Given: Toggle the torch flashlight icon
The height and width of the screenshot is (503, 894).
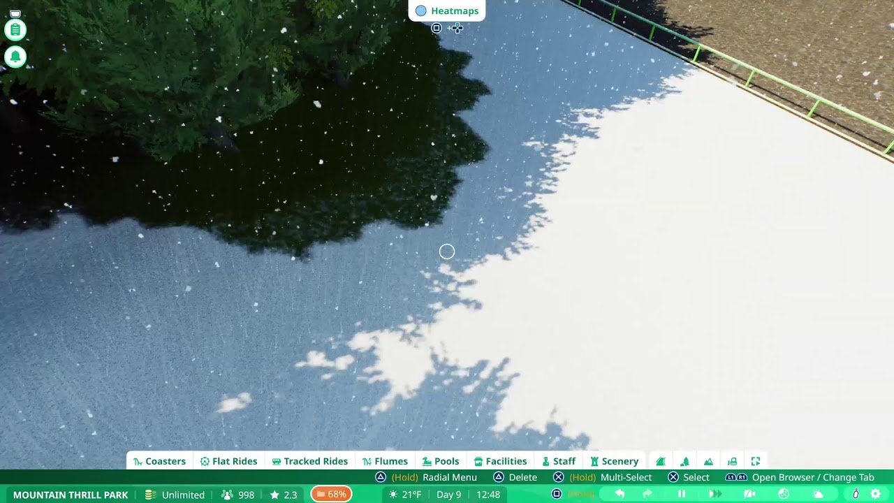Looking at the screenshot, I should (x=856, y=494).
